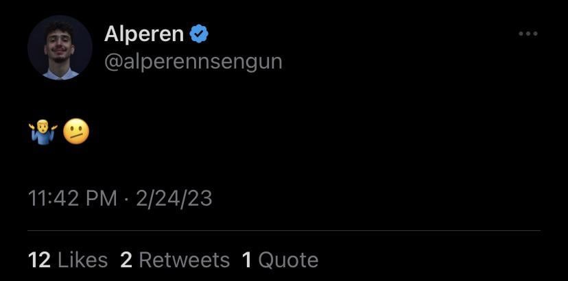Open the 2 Retweets list
Viewport: 568px width, 281px height.
click(x=175, y=260)
